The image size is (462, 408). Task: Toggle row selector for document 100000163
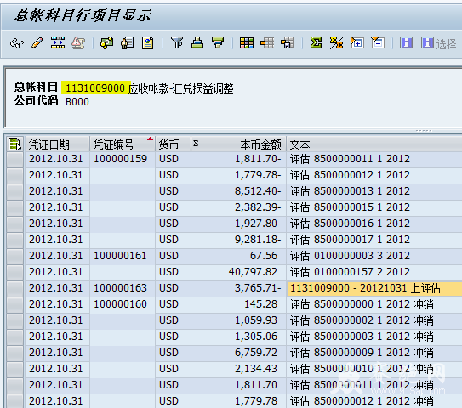coord(15,288)
